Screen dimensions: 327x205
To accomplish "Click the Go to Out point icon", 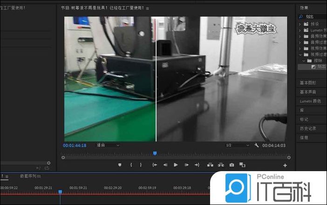I will [197, 165].
